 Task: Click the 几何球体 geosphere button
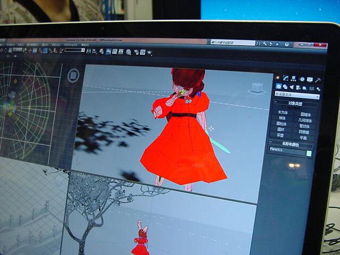pos(305,121)
